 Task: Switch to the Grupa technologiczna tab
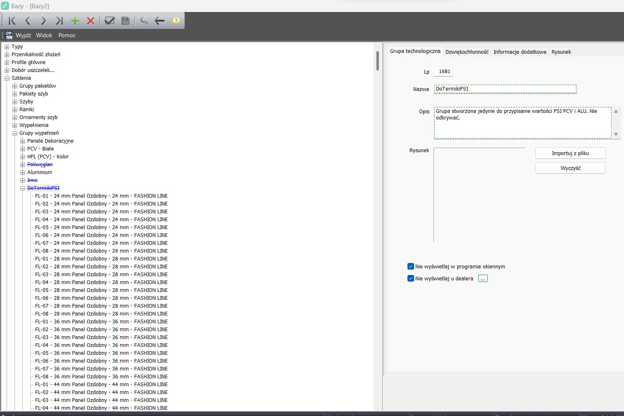point(415,51)
